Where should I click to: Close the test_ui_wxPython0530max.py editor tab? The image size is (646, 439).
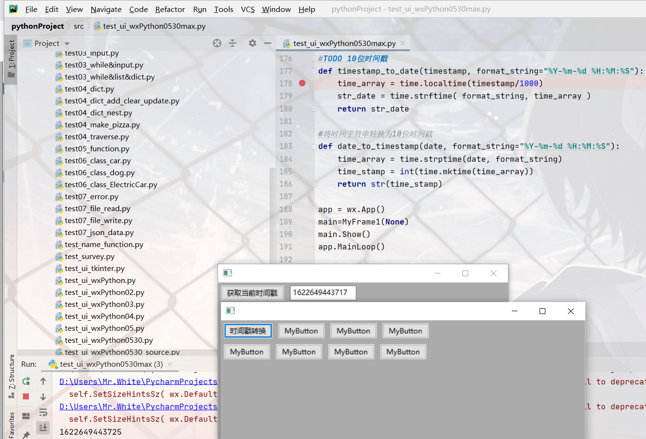click(x=403, y=43)
